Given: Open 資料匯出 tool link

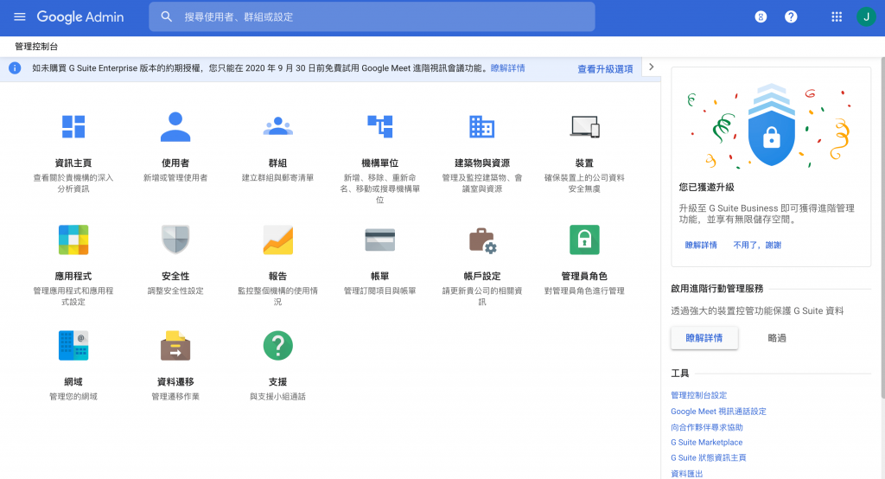Looking at the screenshot, I should [x=686, y=473].
